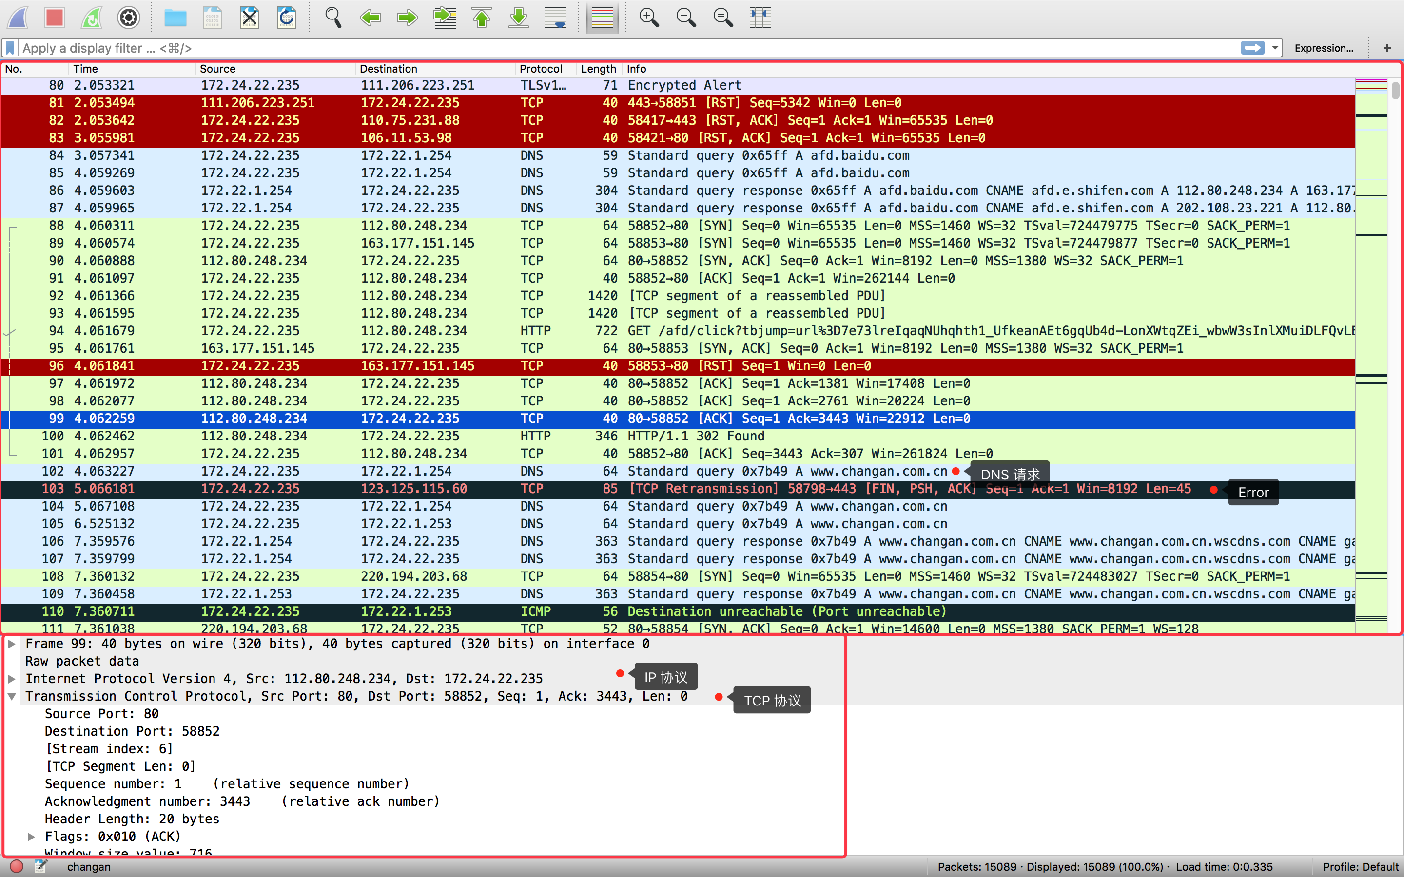The width and height of the screenshot is (1404, 877).
Task: Sort by the Info column header
Action: (x=989, y=68)
